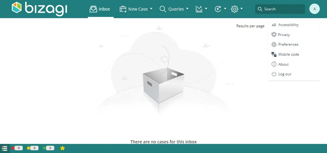This screenshot has width=327, height=153.
Task: Show favorite cases with star icon
Action: 62,148
